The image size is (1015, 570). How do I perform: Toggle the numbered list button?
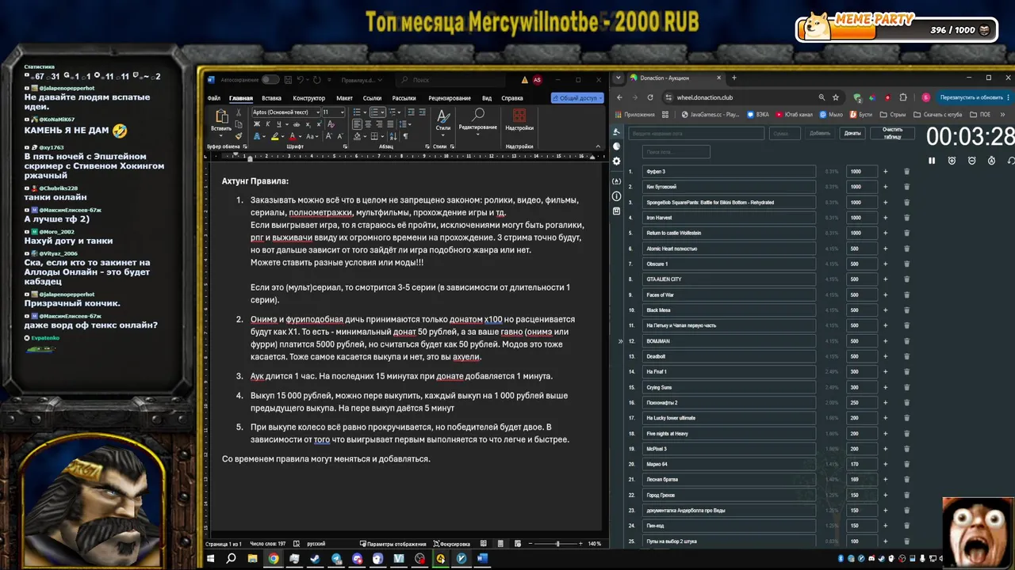[373, 112]
